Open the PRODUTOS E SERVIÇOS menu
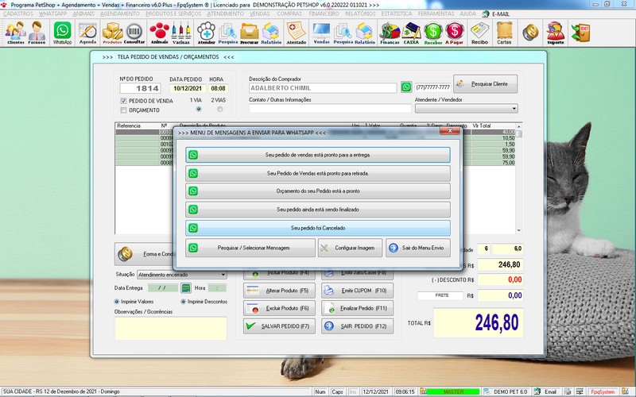636x397 pixels. click(x=173, y=13)
